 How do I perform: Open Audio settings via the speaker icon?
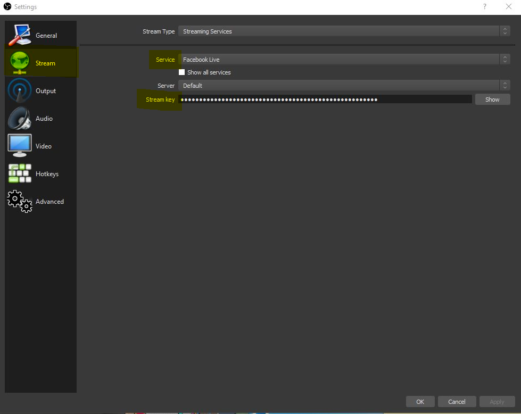pos(20,118)
